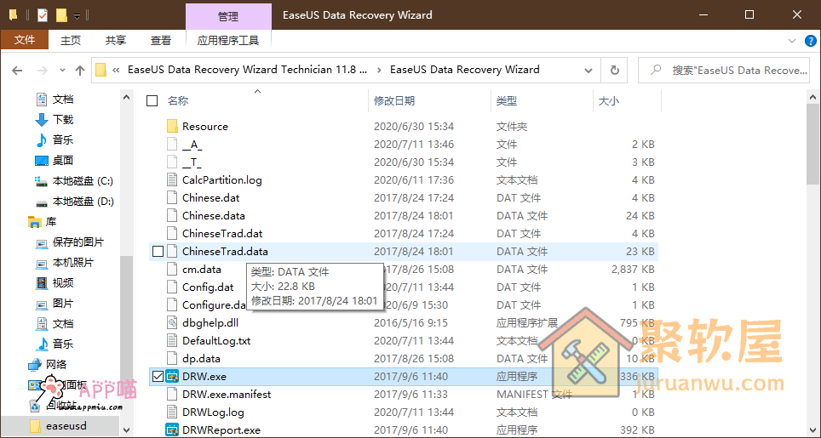Click breadcrumb EaseUS Data Recovery Wizard
The height and width of the screenshot is (438, 821).
(464, 70)
